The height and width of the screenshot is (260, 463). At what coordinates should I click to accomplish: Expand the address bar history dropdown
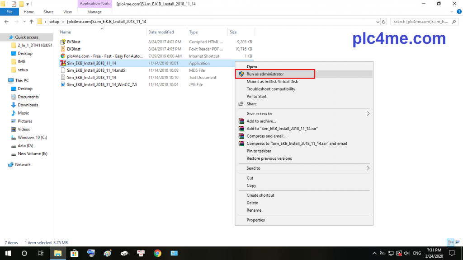pos(378,22)
